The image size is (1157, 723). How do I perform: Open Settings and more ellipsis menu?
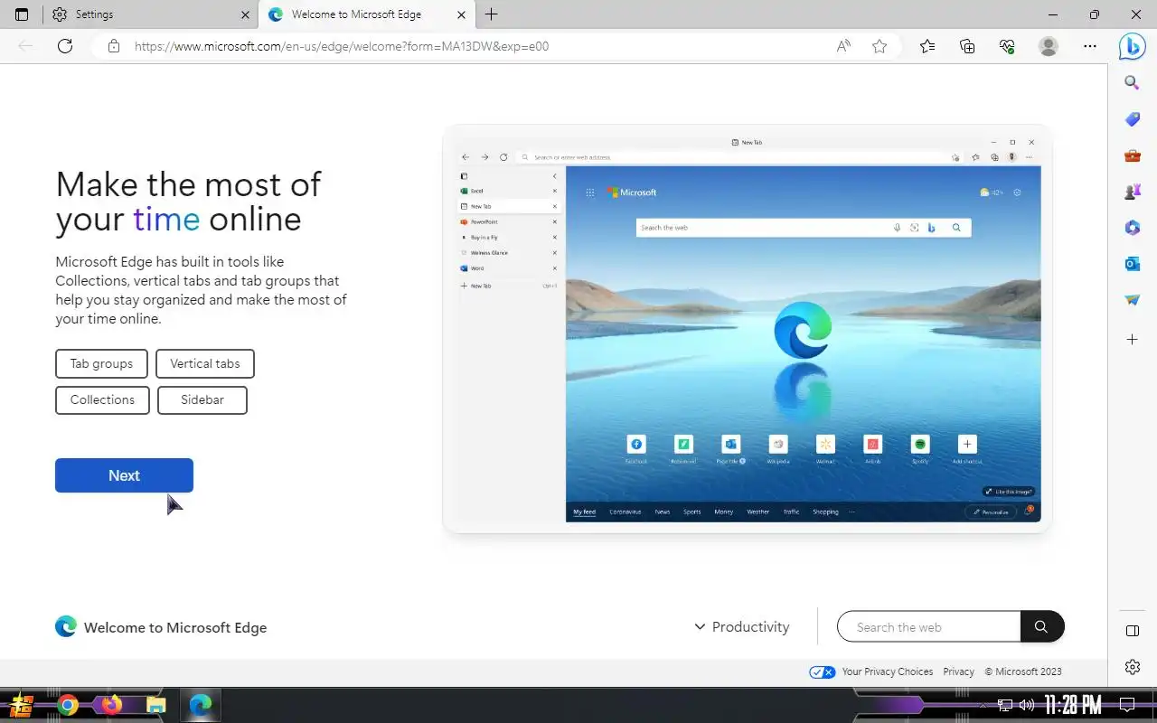point(1090,46)
